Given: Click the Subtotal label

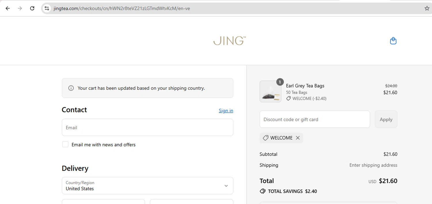Looking at the screenshot, I should [x=268, y=154].
